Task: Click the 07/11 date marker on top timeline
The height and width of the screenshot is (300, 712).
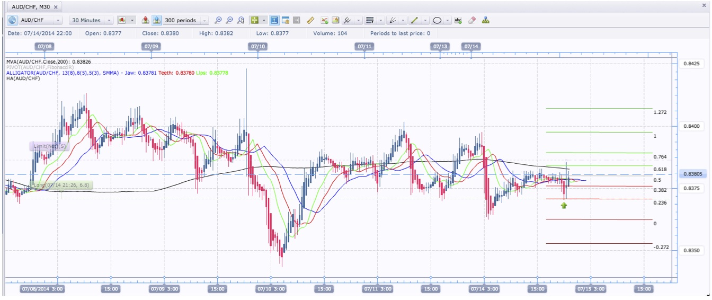Action: (364, 46)
